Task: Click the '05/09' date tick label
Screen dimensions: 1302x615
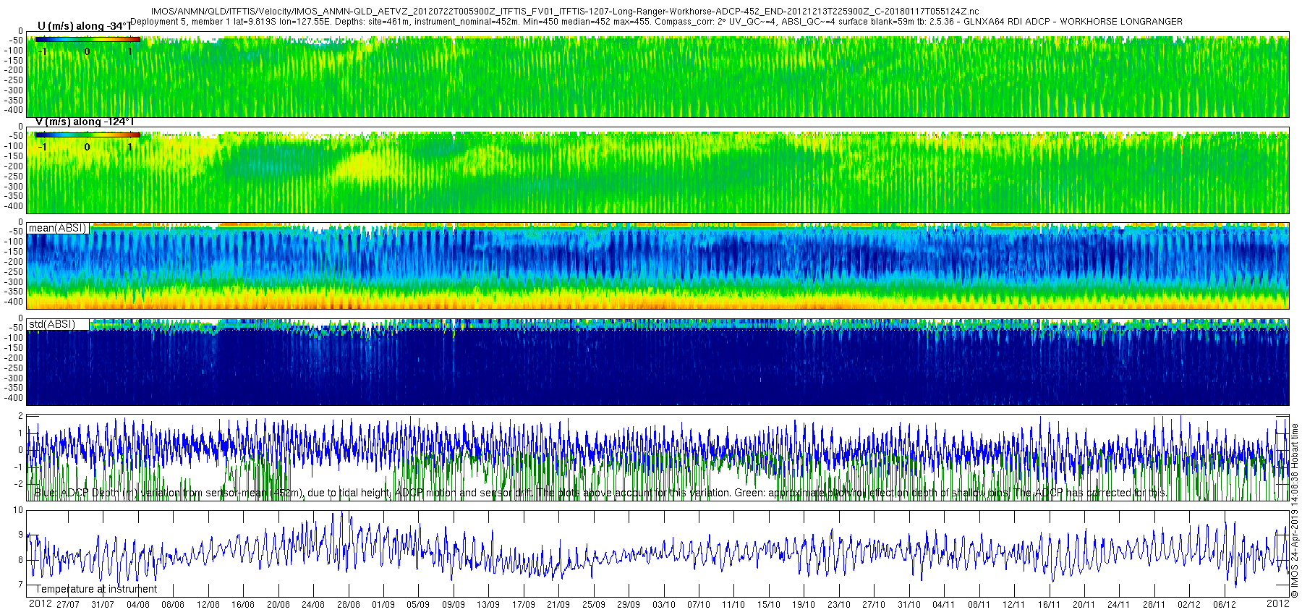Action: (418, 605)
